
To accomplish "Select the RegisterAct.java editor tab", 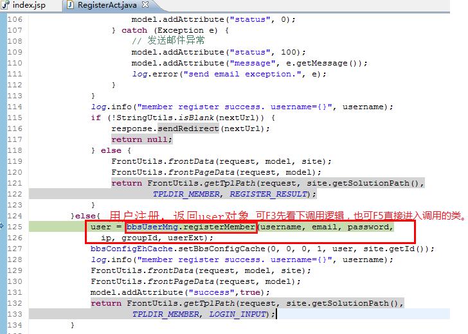I will tap(107, 5).
